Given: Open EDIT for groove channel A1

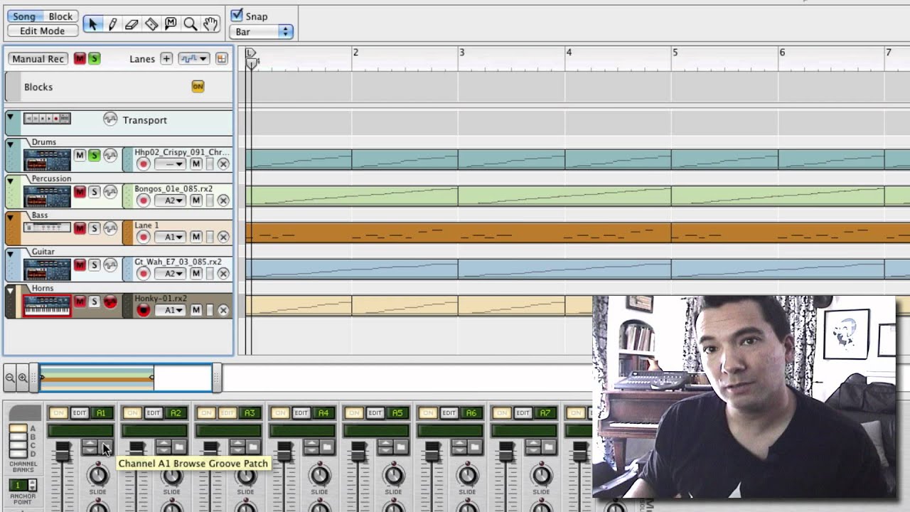Looking at the screenshot, I should pyautogui.click(x=80, y=413).
